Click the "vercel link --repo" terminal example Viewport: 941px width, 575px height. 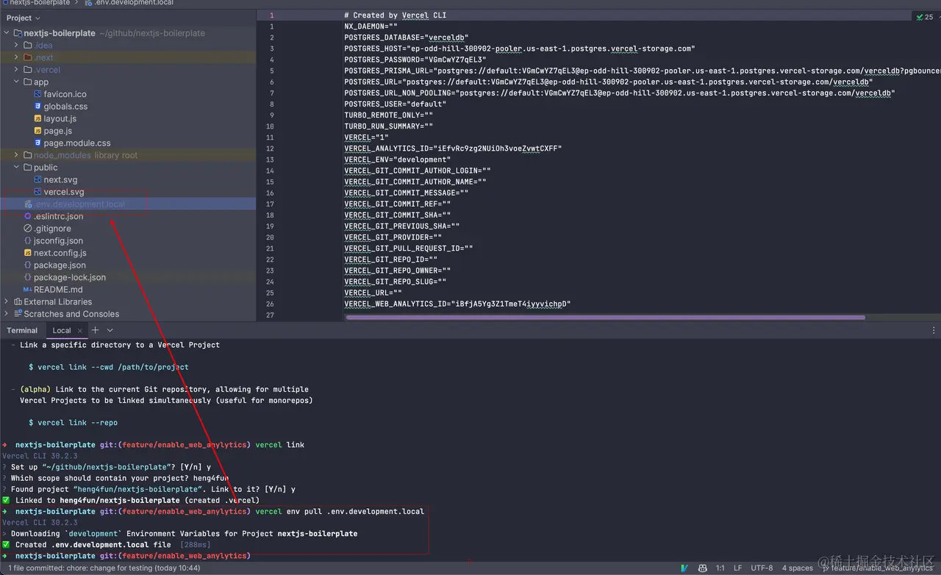(73, 423)
